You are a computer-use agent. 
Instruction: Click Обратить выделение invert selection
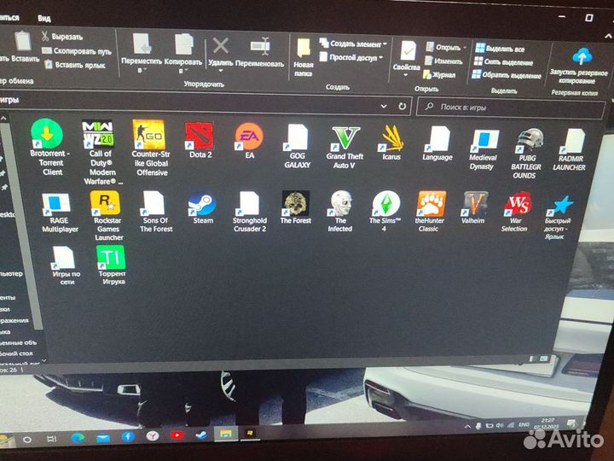[507, 75]
